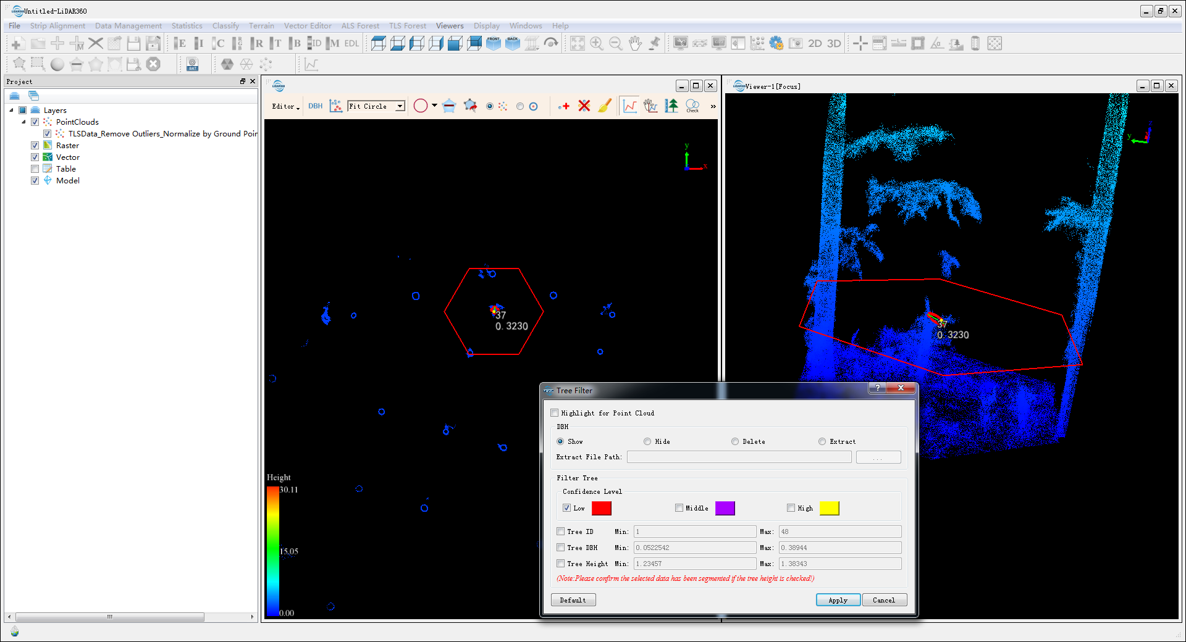
Task: Toggle Highlight for Point Cloud checkbox
Action: 554,413
